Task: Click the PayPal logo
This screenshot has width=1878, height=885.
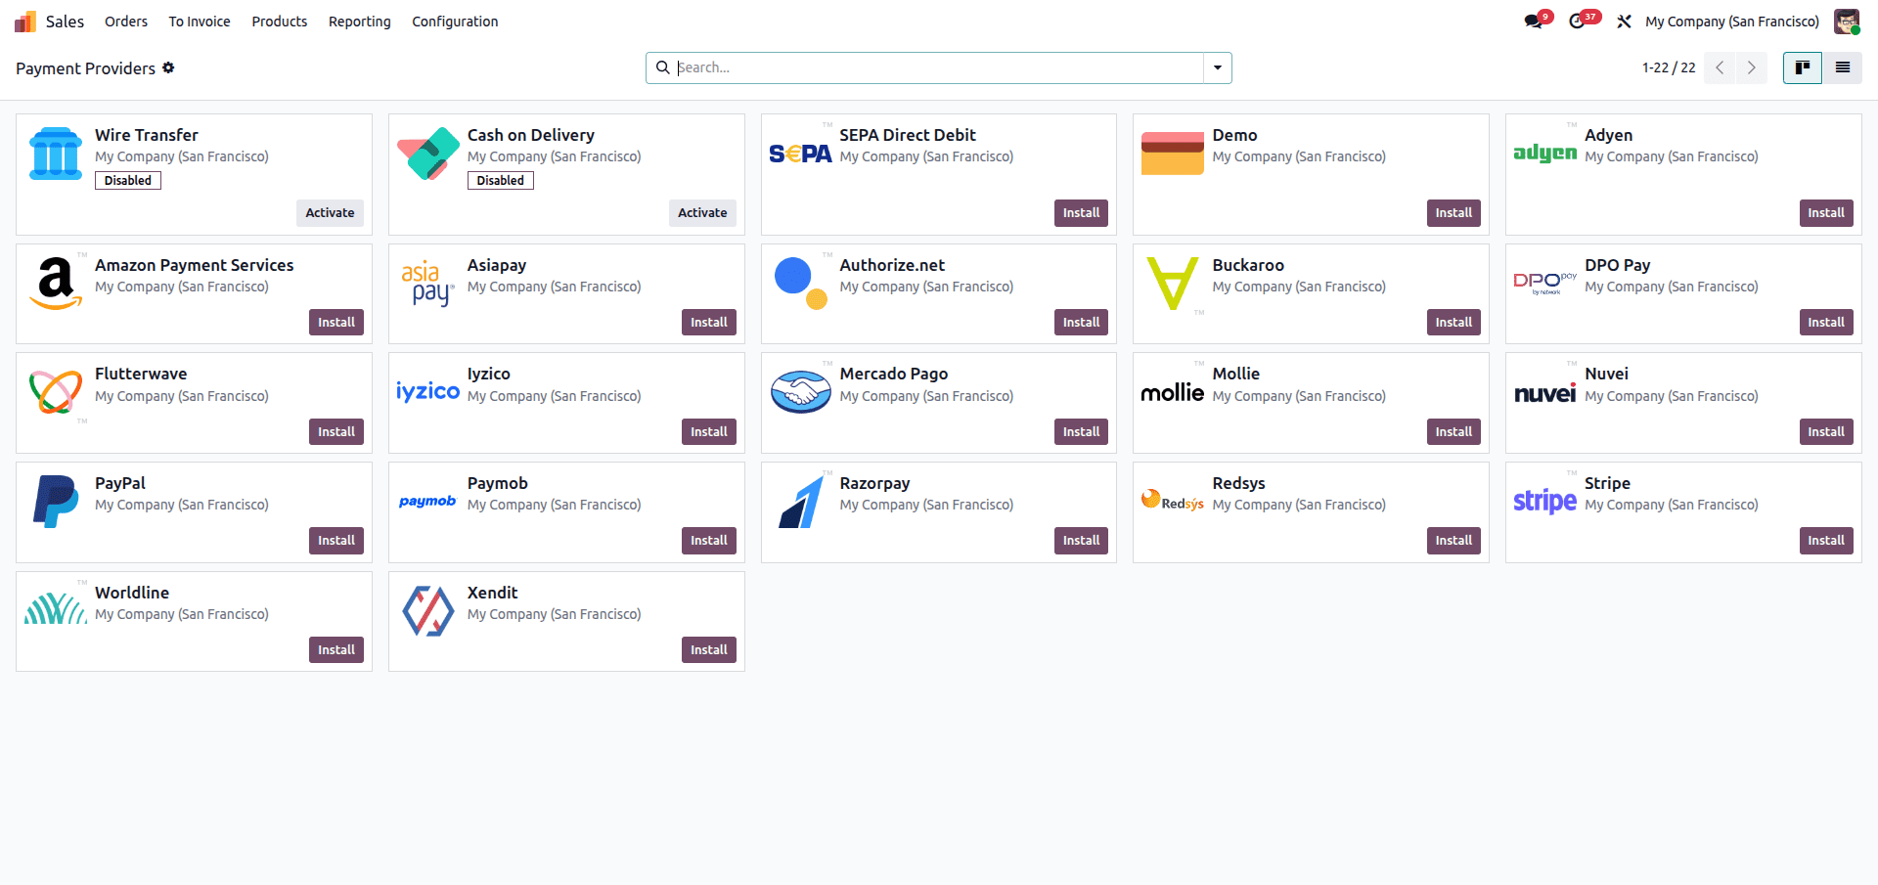Action: 55,501
